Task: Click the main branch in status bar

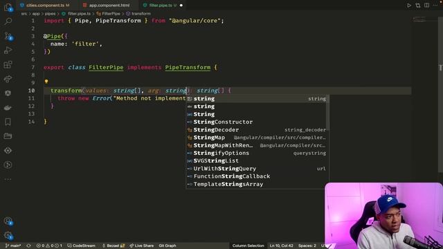Action: point(13,246)
